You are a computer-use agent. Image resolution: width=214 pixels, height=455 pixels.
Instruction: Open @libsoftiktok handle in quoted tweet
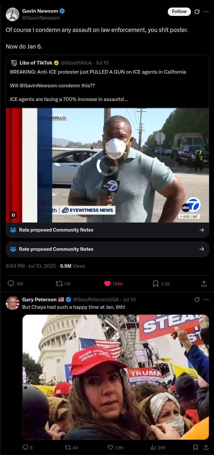[76, 63]
